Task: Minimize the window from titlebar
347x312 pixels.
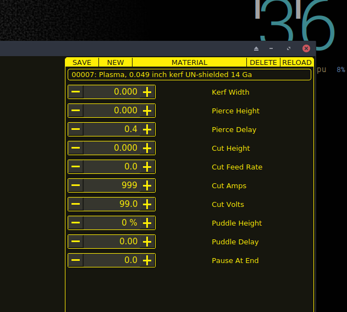Action: [271, 48]
